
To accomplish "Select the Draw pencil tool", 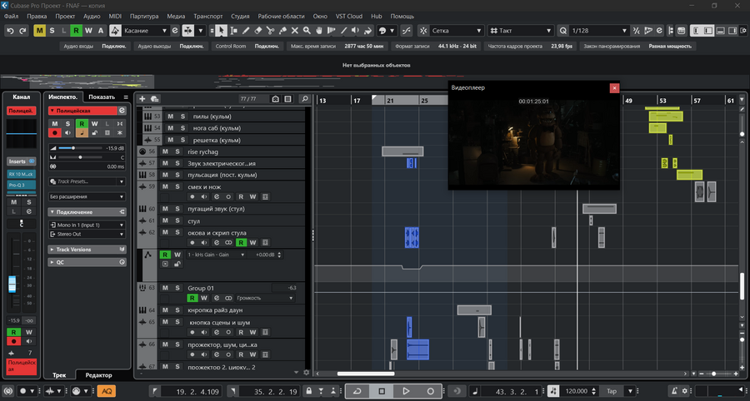I will [x=246, y=31].
